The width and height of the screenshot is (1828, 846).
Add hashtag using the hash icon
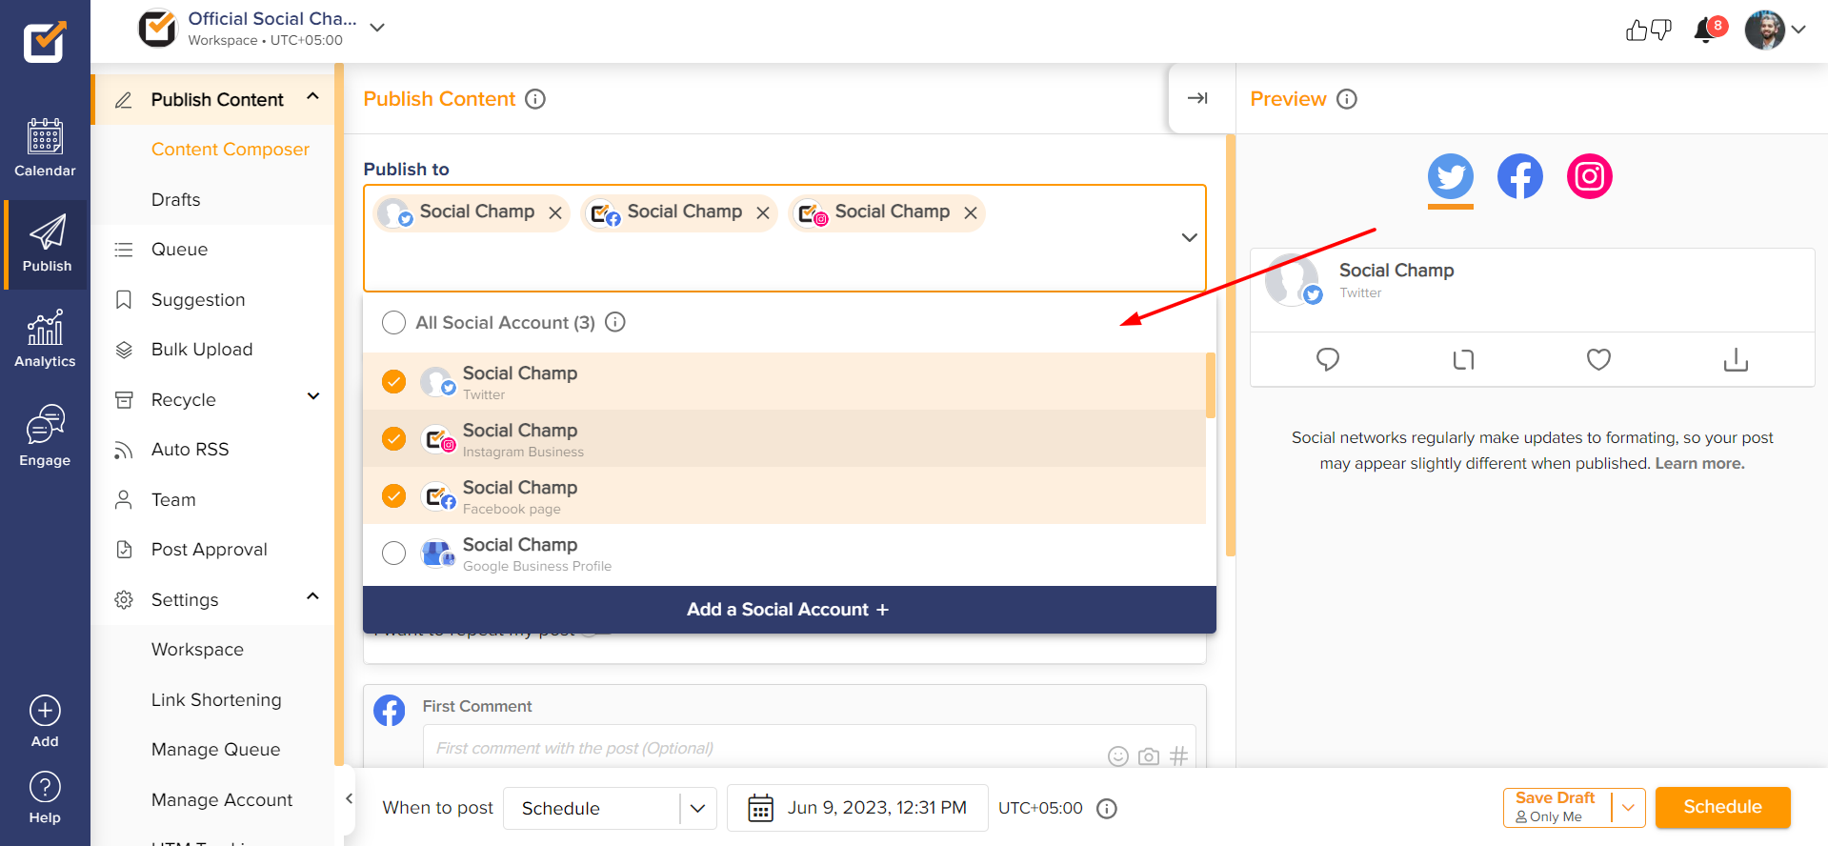coord(1179,756)
